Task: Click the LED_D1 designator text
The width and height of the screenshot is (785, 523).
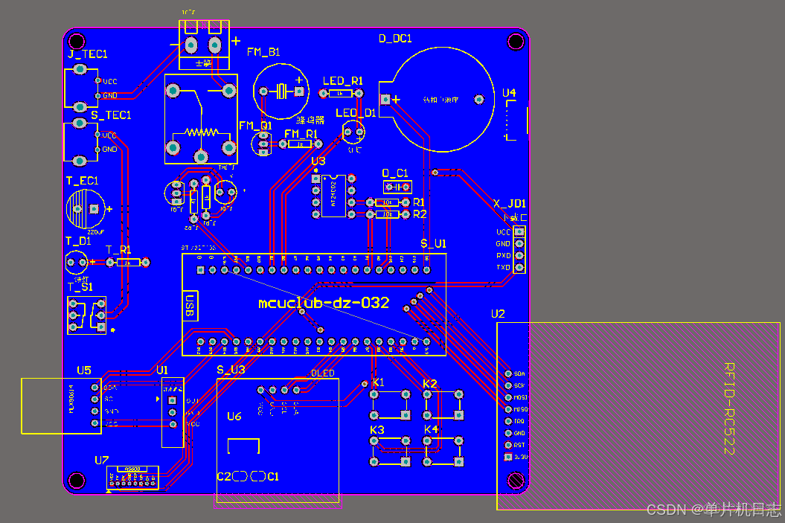Action: [356, 113]
